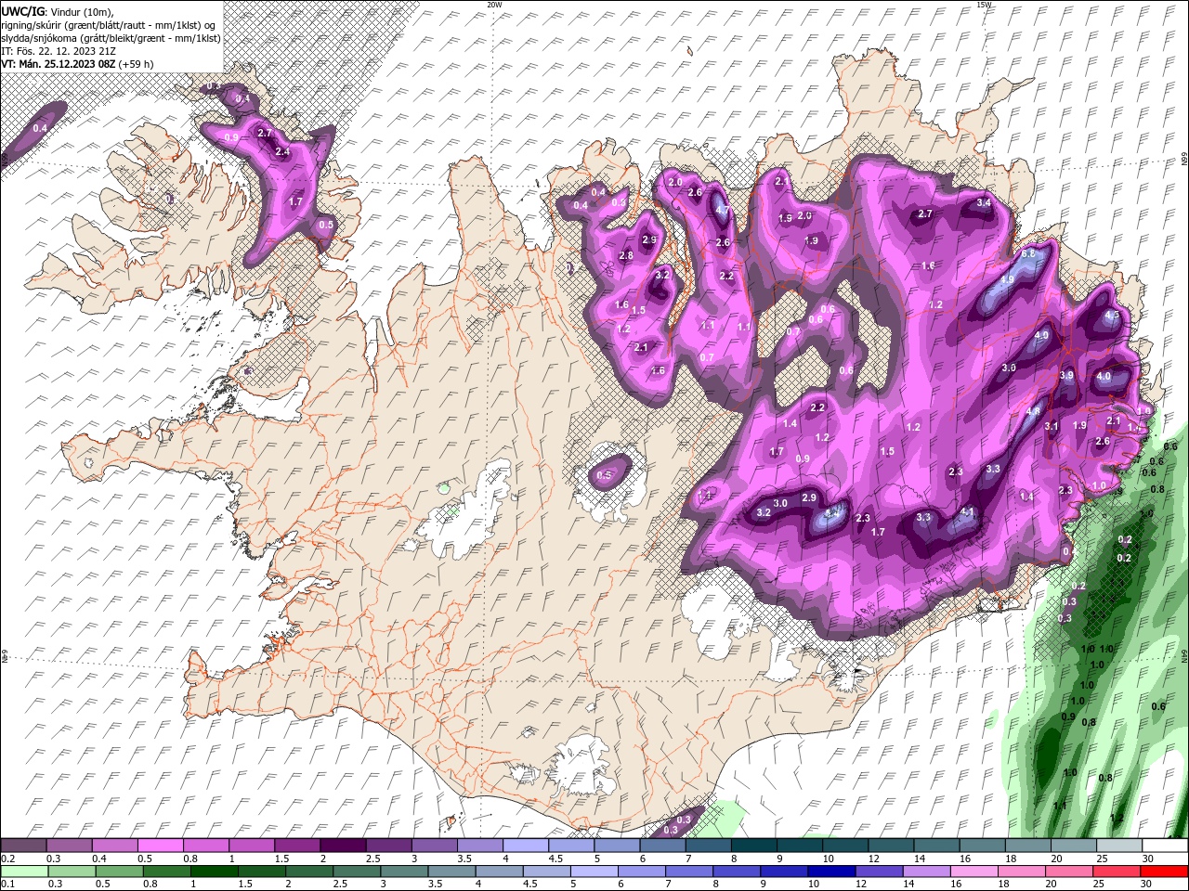The height and width of the screenshot is (891, 1189).
Task: Click the 3.4 snowfall value on the map
Action: tap(985, 202)
